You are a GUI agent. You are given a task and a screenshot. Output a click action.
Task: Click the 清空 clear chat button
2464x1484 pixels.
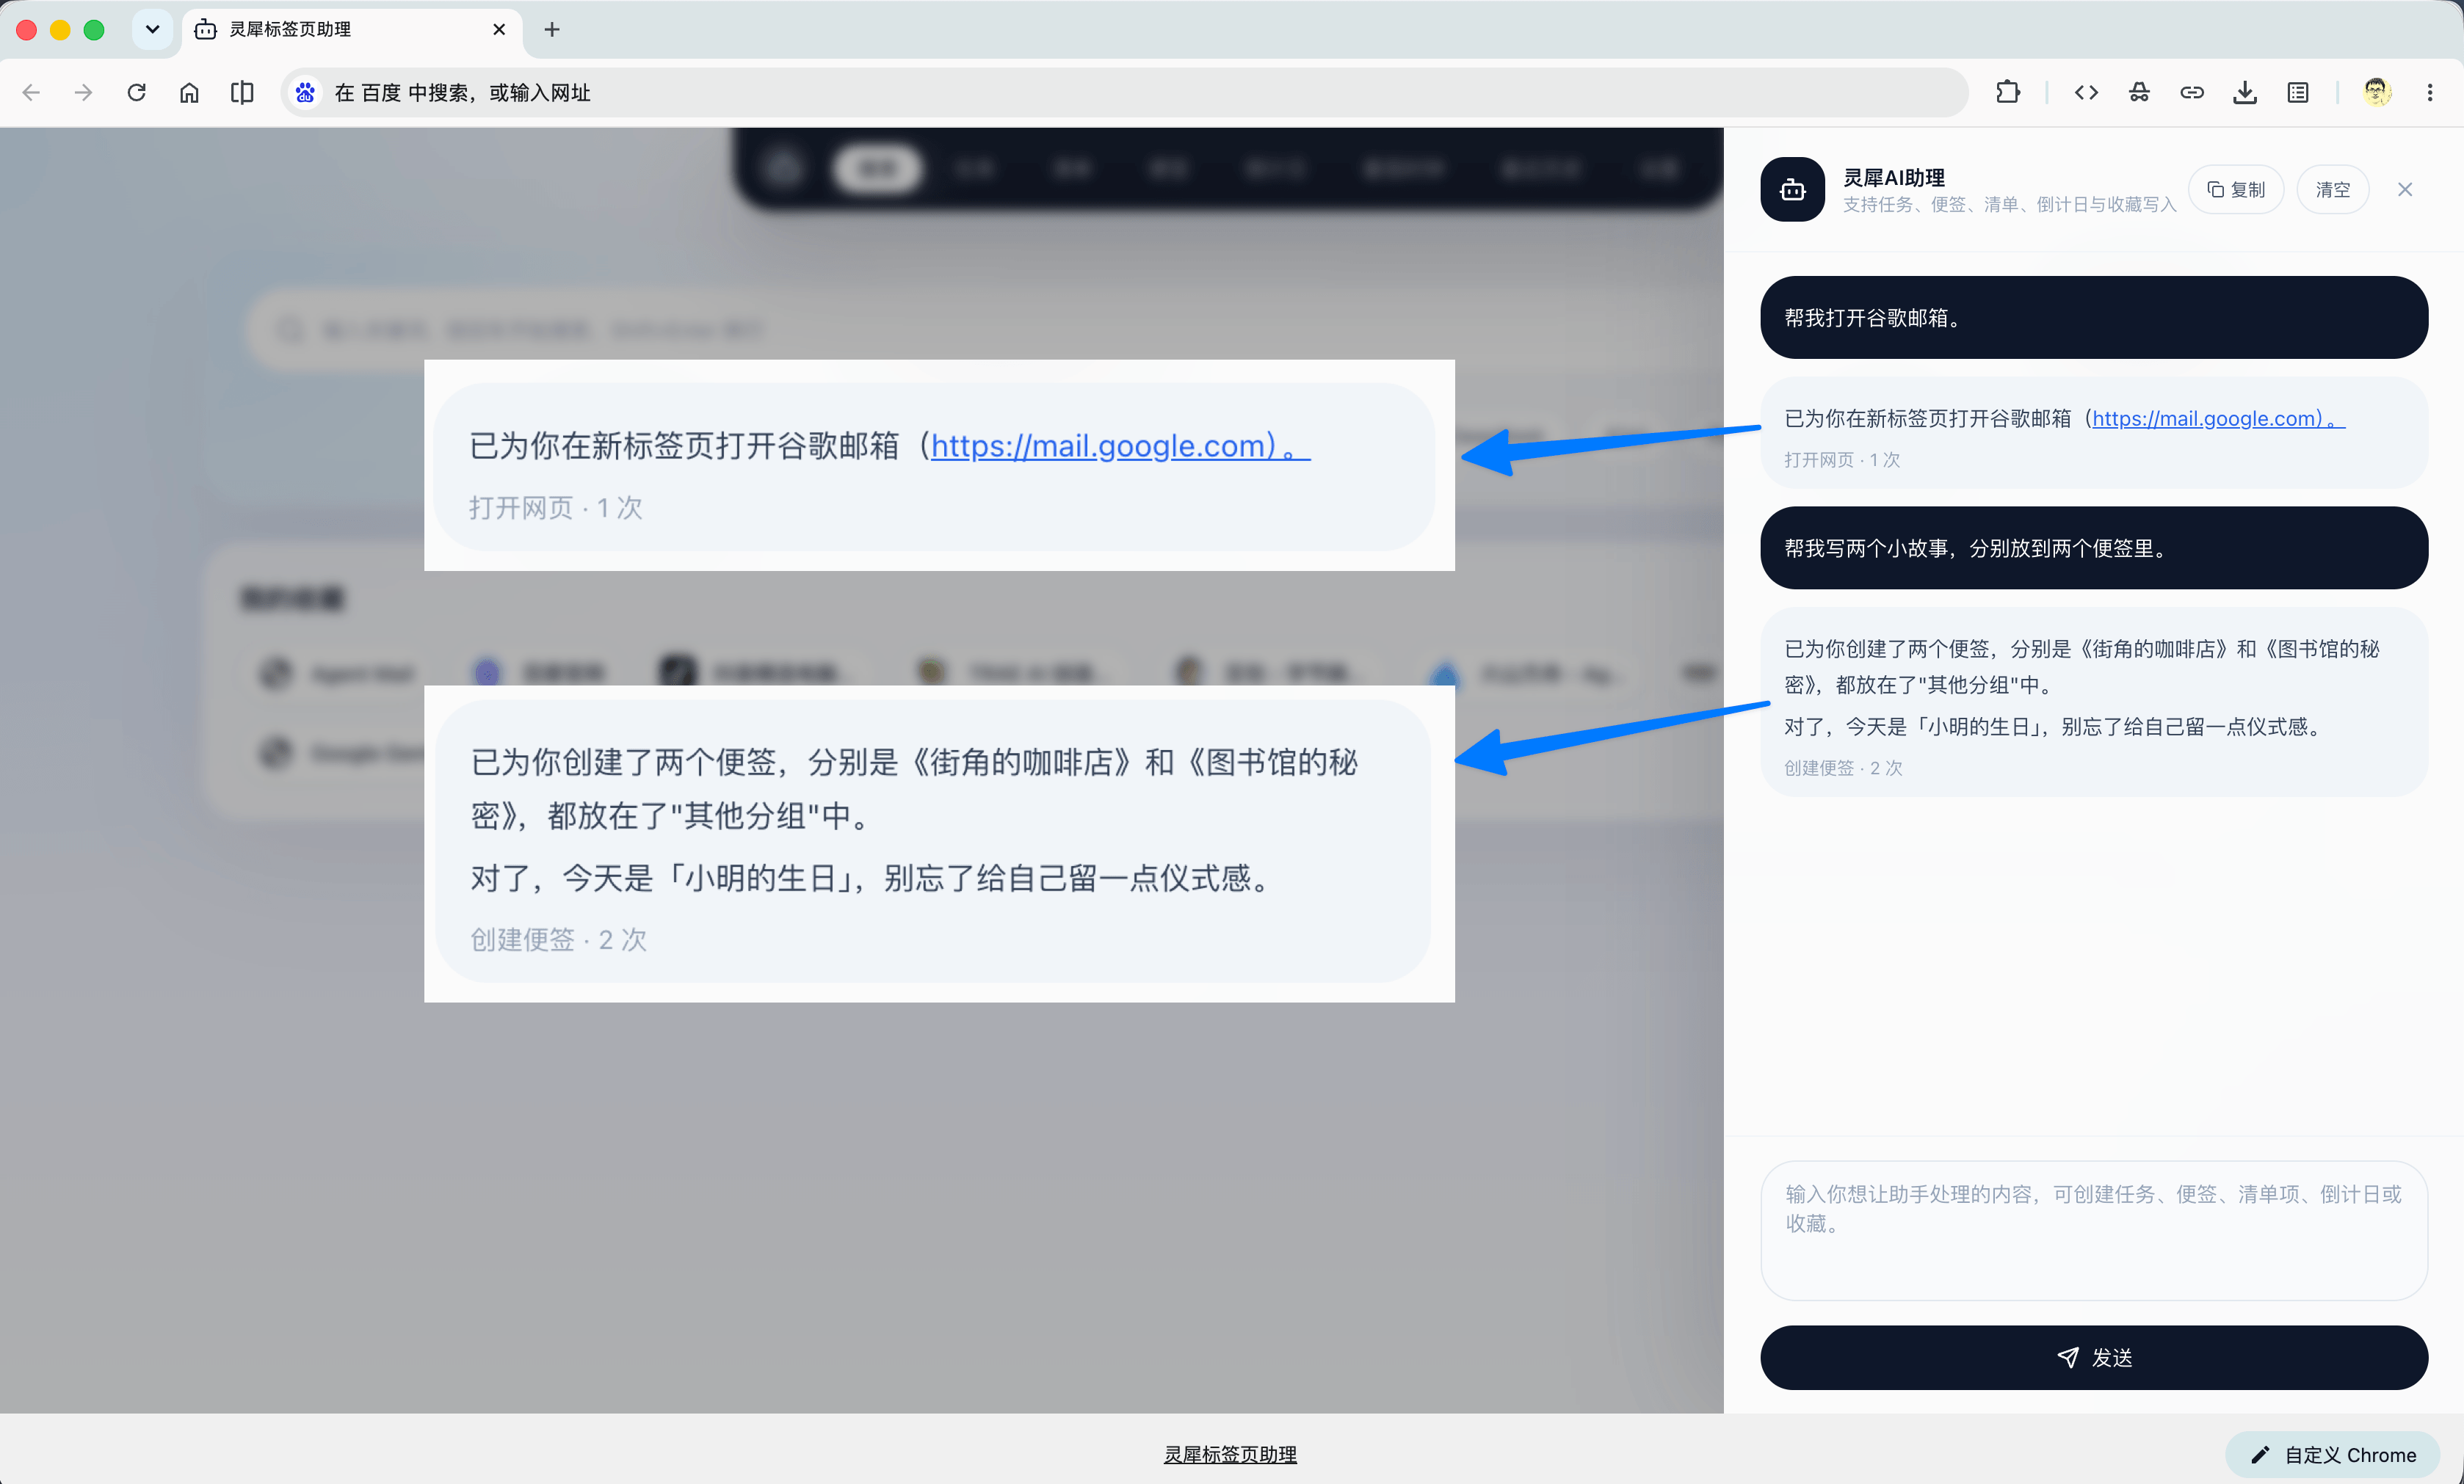2333,190
